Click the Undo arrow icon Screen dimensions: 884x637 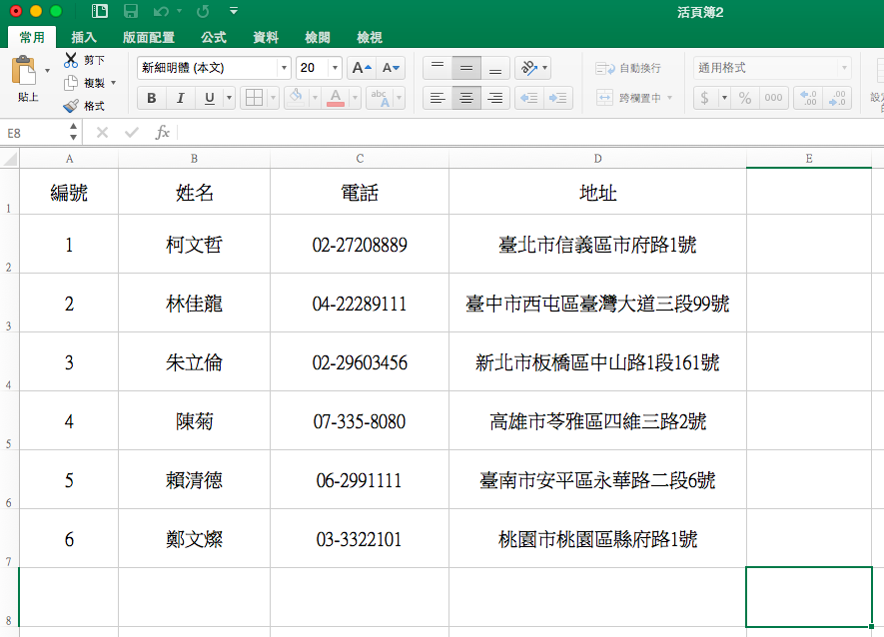click(161, 11)
